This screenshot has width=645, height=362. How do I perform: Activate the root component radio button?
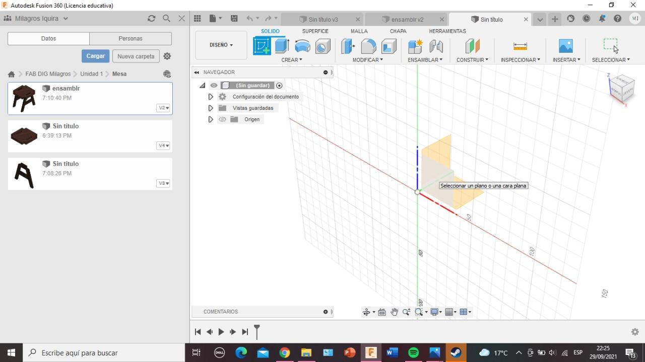point(279,86)
